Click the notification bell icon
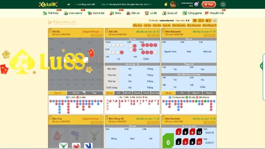 [166, 4]
